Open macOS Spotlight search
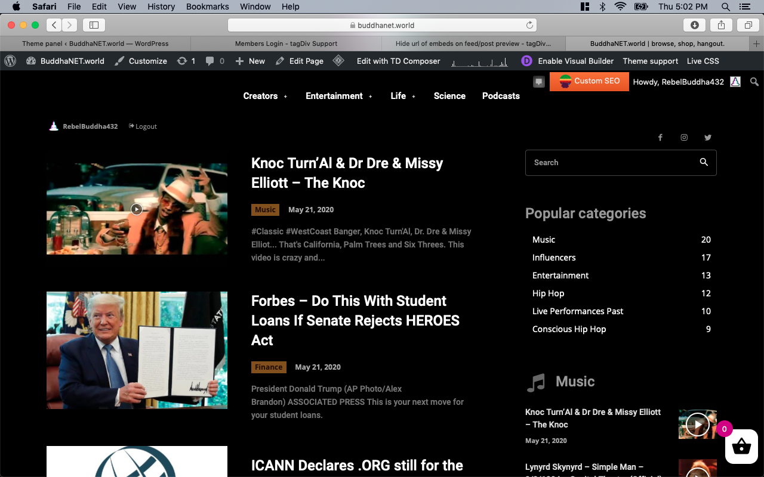 726,7
